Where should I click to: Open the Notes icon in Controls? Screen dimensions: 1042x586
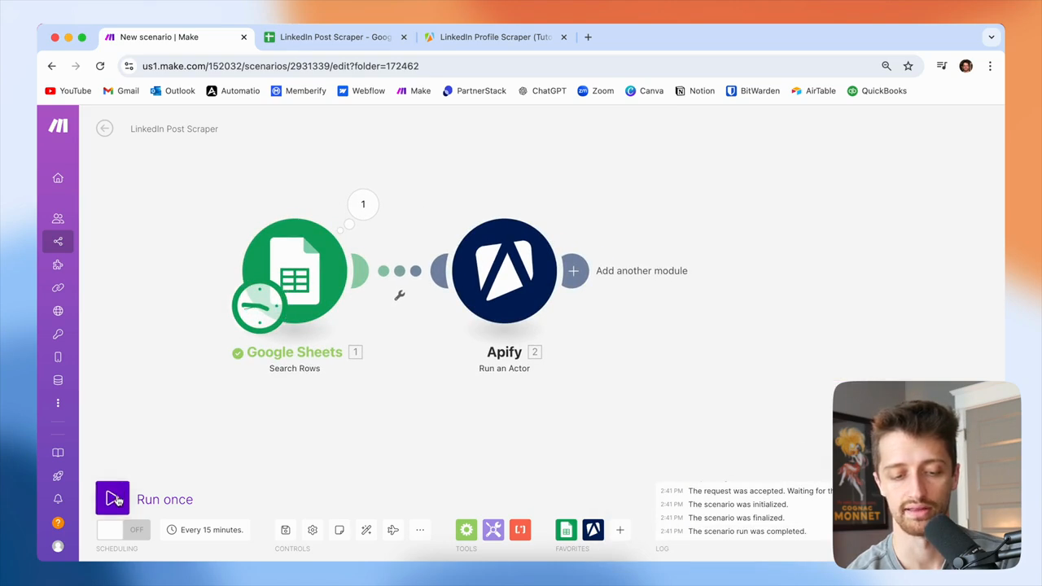tap(339, 530)
